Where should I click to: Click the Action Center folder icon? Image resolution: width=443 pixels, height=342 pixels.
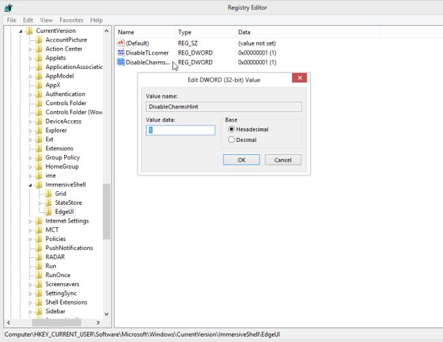click(39, 48)
